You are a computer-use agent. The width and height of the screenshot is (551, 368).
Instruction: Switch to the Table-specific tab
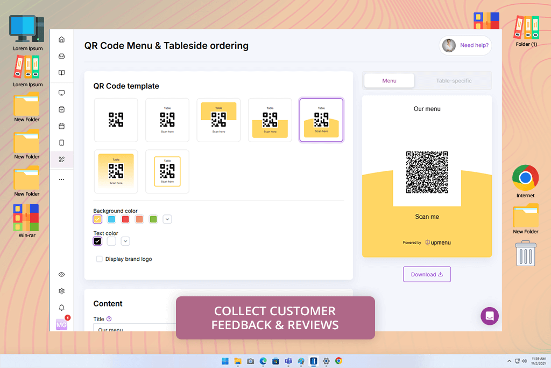(454, 81)
